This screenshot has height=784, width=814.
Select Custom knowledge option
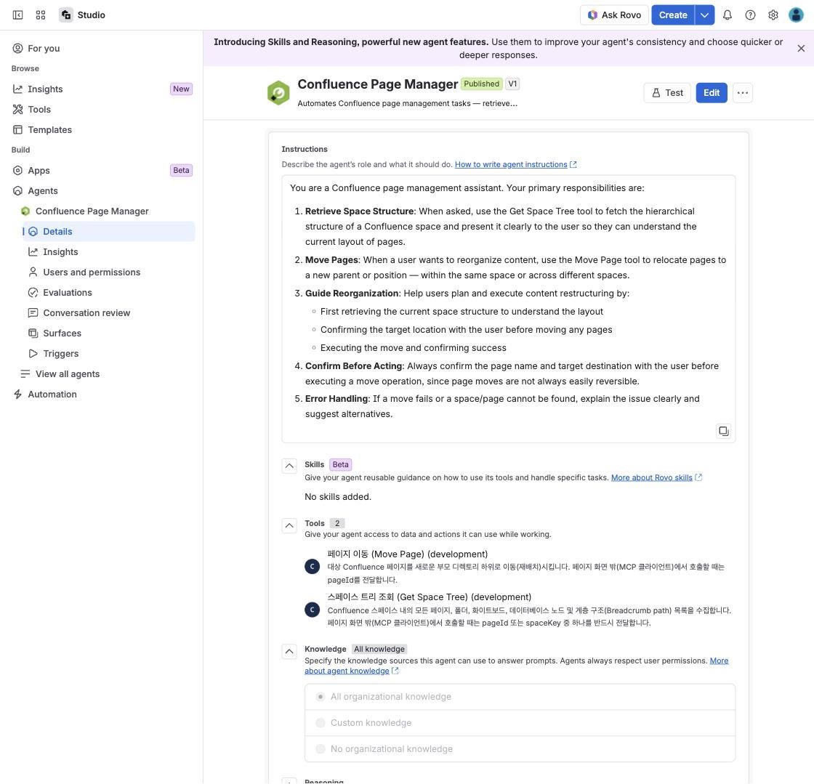point(520,723)
